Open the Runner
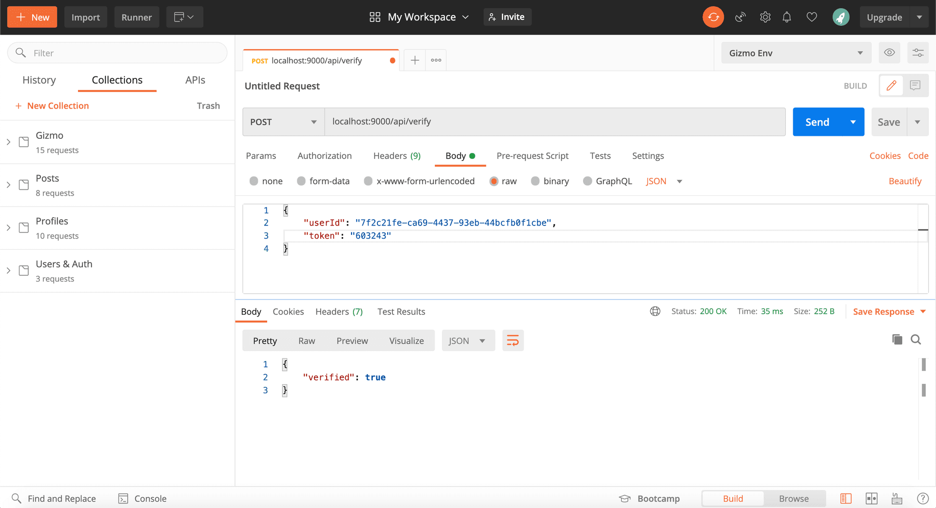 (x=136, y=17)
